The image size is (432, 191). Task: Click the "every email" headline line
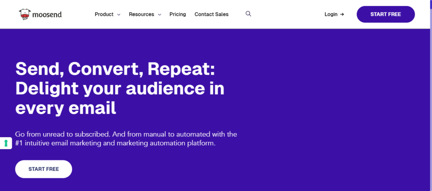65,108
